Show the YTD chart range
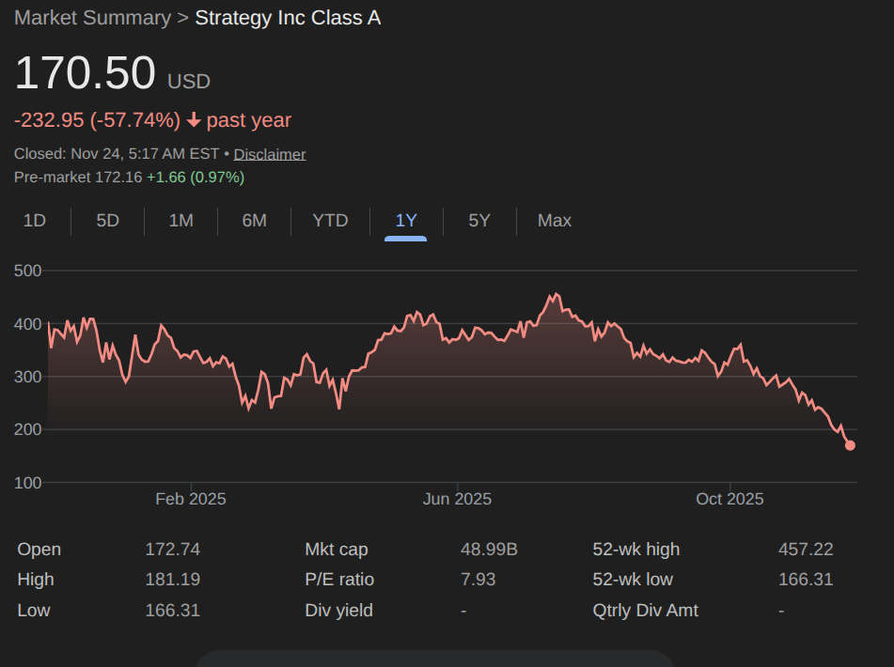The width and height of the screenshot is (894, 667). click(x=330, y=221)
